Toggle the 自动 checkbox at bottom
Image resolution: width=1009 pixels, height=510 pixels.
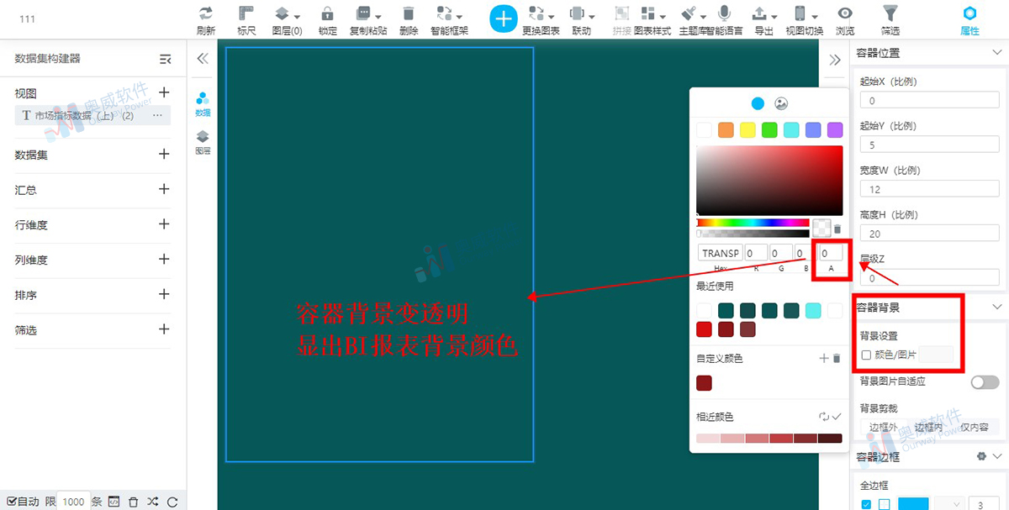click(12, 502)
